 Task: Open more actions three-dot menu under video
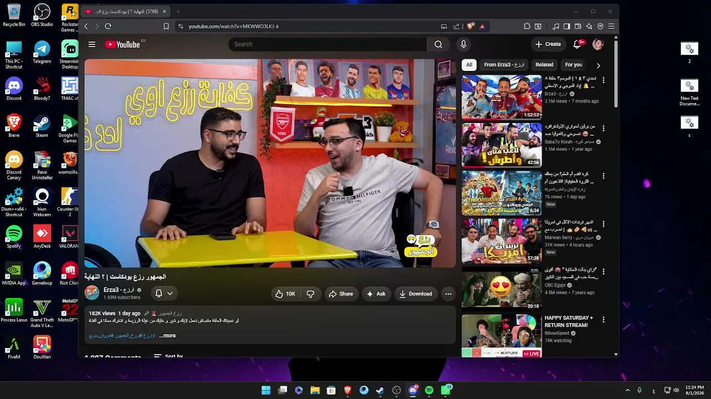pos(448,294)
